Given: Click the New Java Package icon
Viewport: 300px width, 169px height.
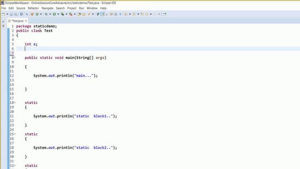Looking at the screenshot, I should (x=32, y=14).
